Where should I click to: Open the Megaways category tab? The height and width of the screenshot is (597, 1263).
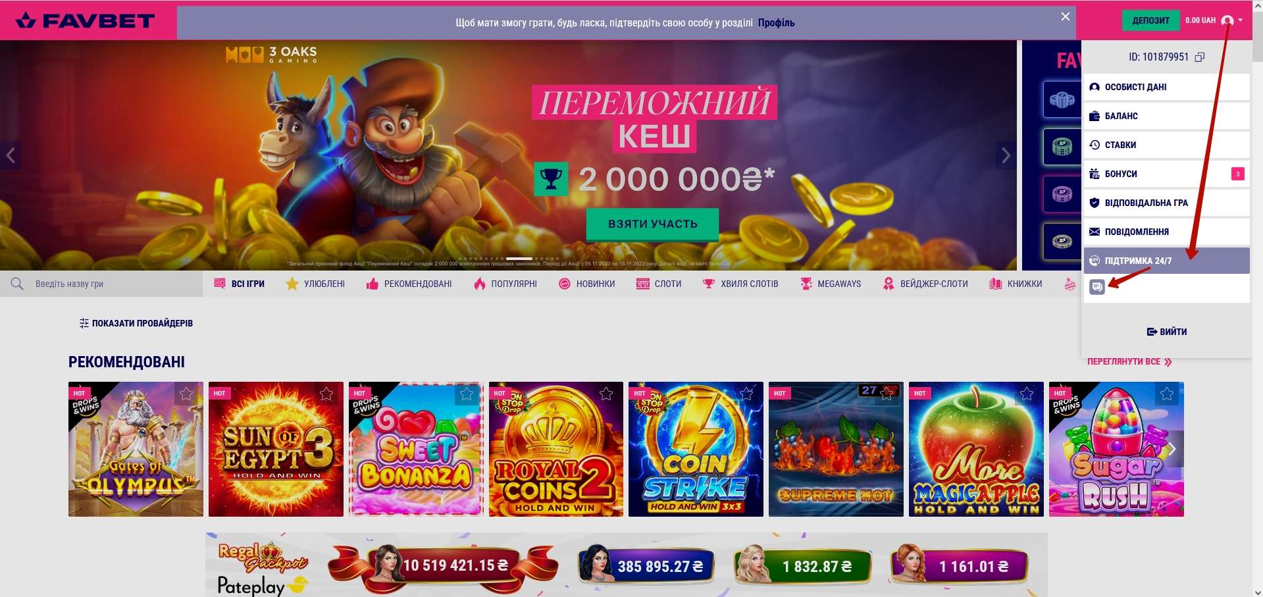831,284
